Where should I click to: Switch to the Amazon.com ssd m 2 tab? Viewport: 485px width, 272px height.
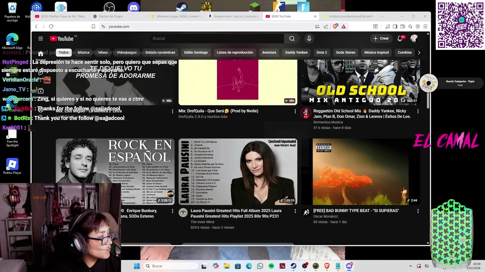pyautogui.click(x=233, y=16)
